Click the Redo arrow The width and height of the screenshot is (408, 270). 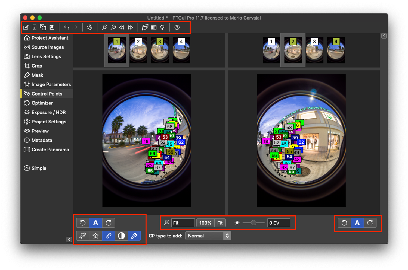click(75, 27)
